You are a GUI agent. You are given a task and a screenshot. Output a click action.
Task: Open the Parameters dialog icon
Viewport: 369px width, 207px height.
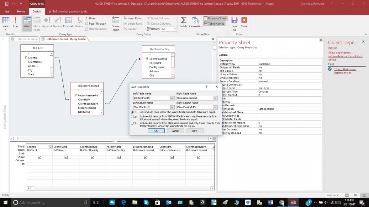point(196,23)
